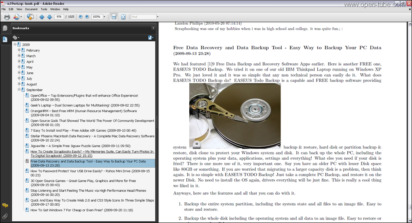Open the Tools menu
The image size is (412, 223).
click(x=44, y=9)
